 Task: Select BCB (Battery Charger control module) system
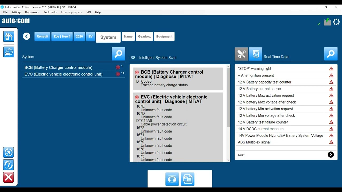(x=73, y=67)
